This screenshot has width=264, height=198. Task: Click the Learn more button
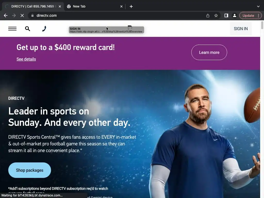209,52
